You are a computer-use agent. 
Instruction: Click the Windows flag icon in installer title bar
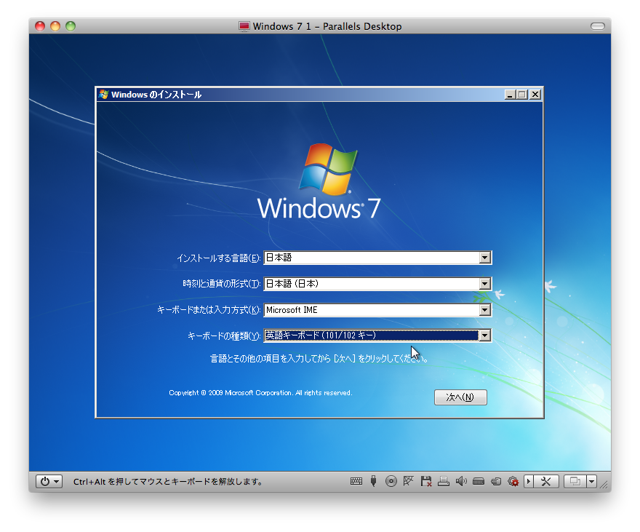pyautogui.click(x=103, y=95)
